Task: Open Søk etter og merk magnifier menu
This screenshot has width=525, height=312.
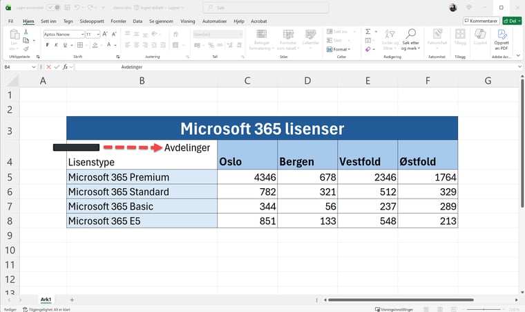Action: point(410,39)
